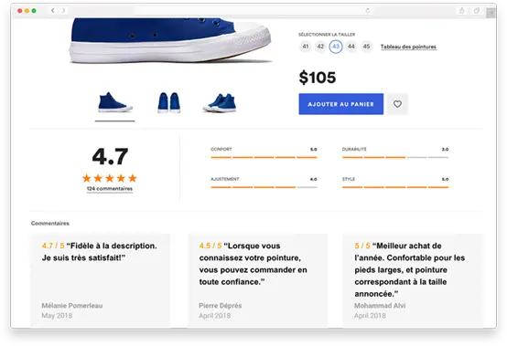
Task: Show the side-view shoe thumbnail
Action: pos(115,102)
